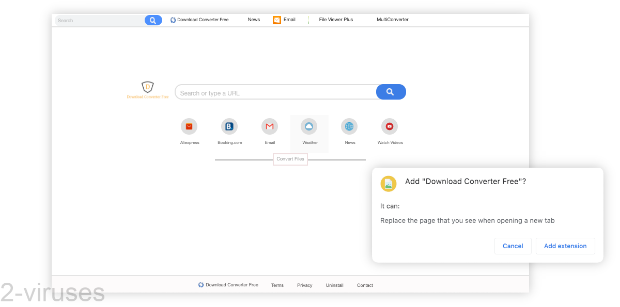Click the extension icon in the Add dialog
Viewport: 620px width, 307px height.
pos(389,184)
